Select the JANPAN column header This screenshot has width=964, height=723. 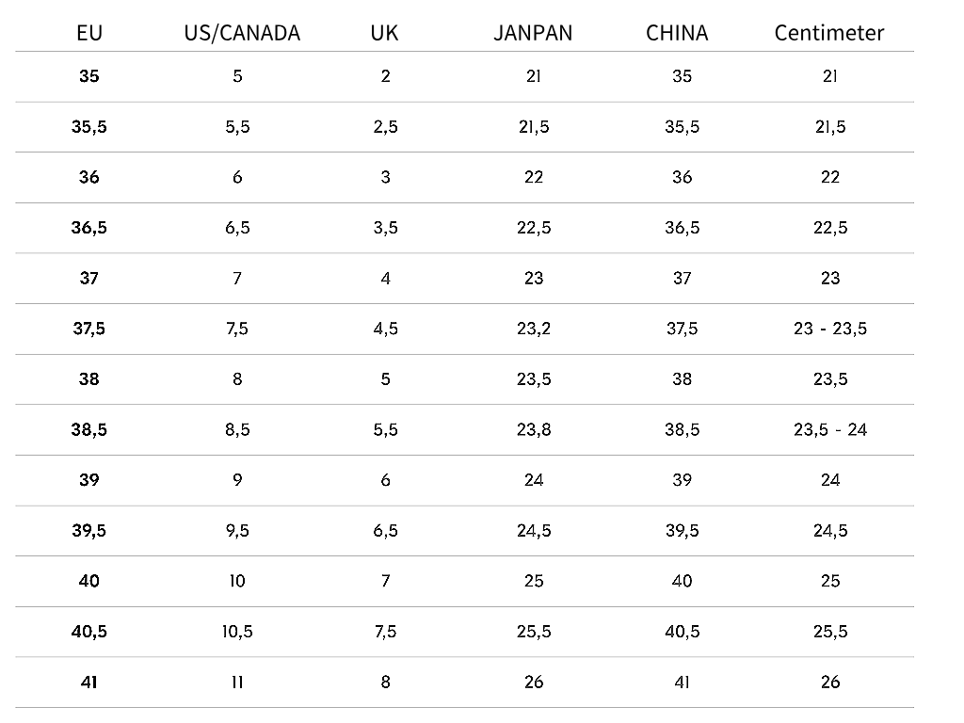[x=533, y=33]
